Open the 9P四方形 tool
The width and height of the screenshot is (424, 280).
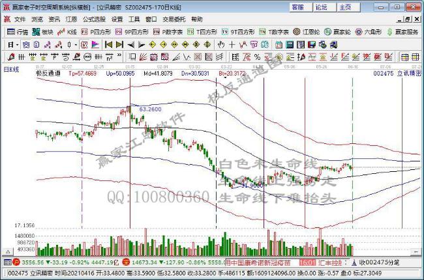(132, 32)
